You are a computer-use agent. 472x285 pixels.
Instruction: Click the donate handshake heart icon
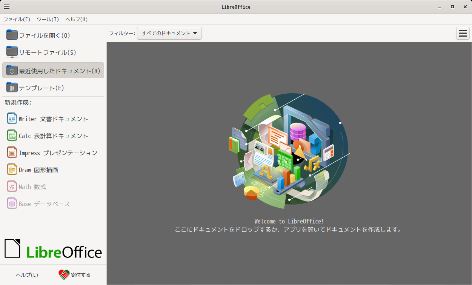tap(64, 274)
